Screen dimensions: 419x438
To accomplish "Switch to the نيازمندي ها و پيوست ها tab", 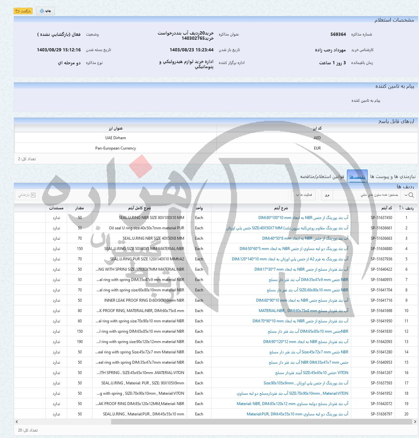I will pos(393,176).
